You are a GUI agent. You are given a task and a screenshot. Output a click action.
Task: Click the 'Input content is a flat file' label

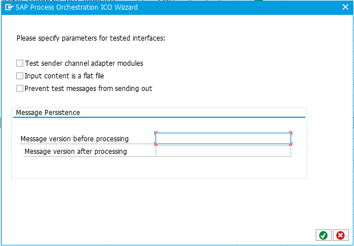click(64, 76)
